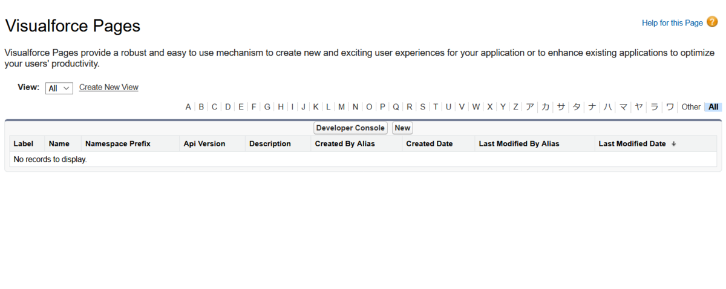Sort by Description column header
726x289 pixels.
click(x=270, y=144)
